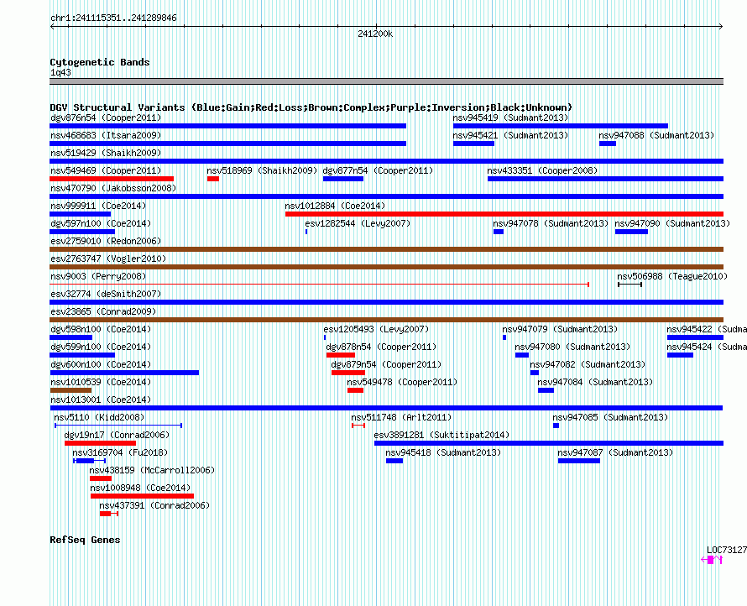Screen dimensions: 747x606
Task: Click the nsv433351 (Cooper2008) label
Action: tap(542, 170)
